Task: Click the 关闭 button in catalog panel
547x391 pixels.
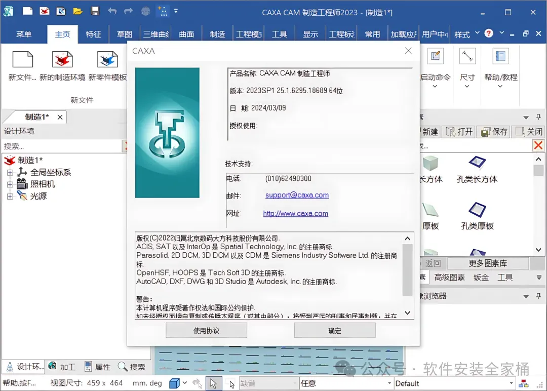Action: pyautogui.click(x=529, y=132)
